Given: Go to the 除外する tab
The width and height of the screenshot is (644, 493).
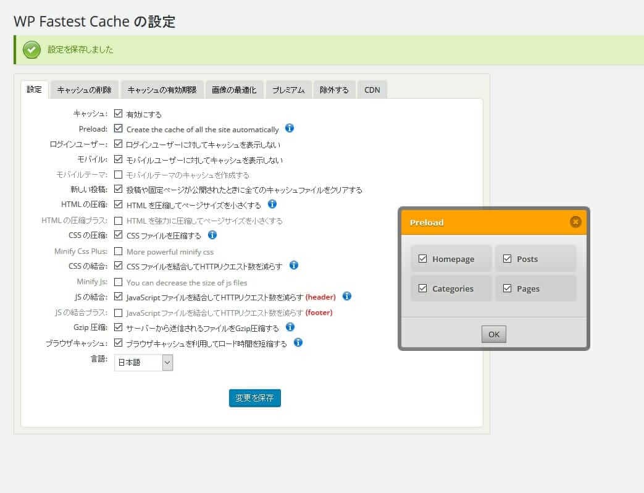Looking at the screenshot, I should tap(334, 90).
